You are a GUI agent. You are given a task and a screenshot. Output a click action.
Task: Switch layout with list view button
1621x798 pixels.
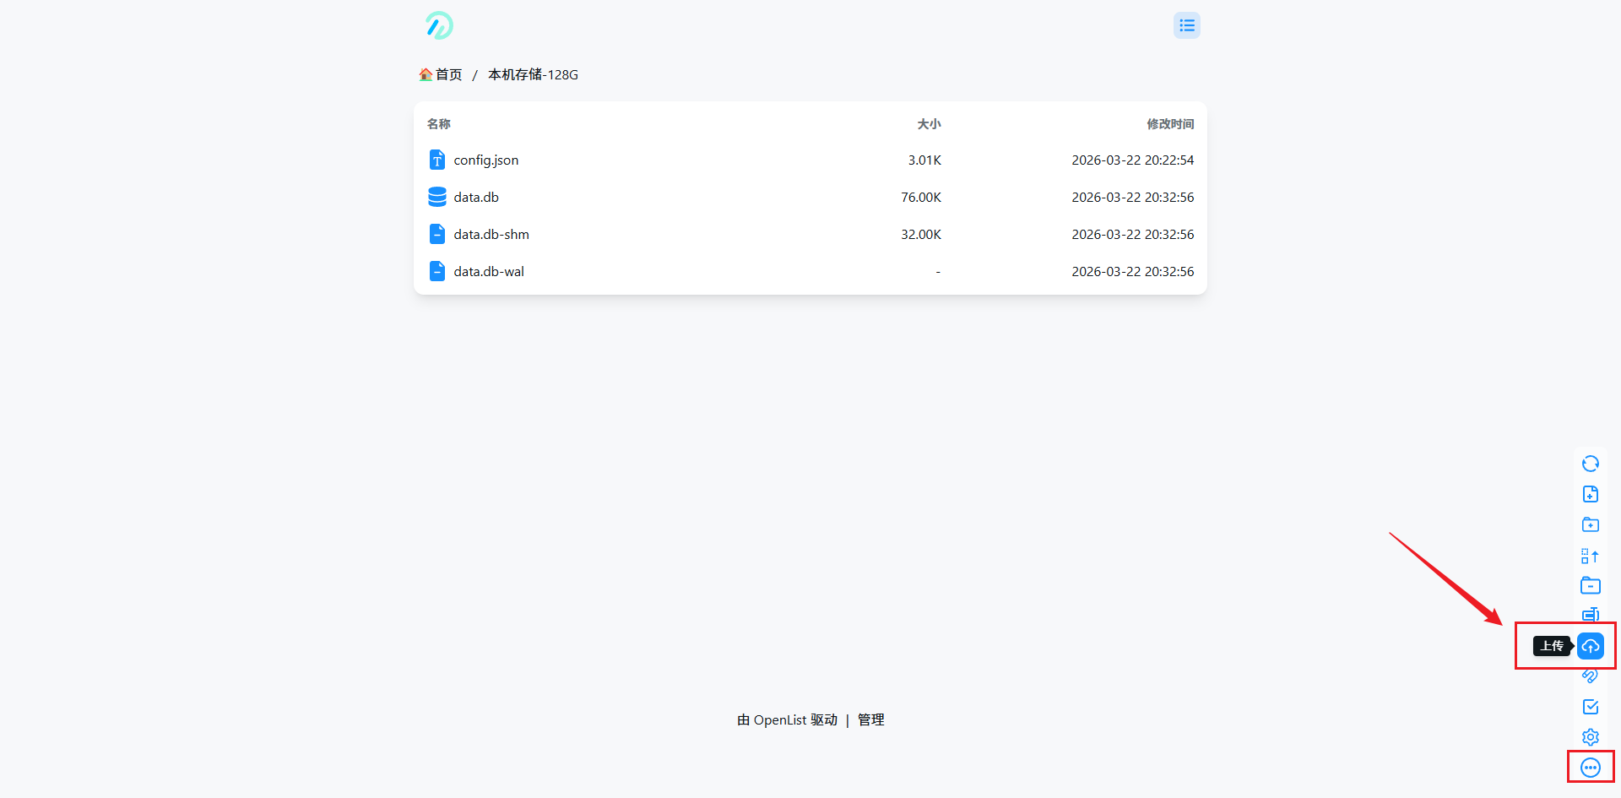(1186, 25)
